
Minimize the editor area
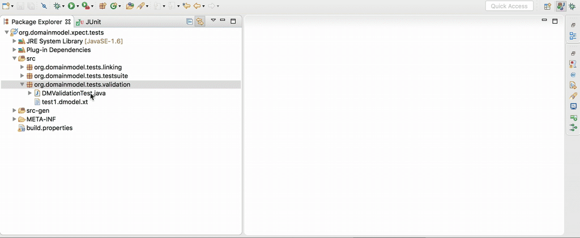click(544, 20)
